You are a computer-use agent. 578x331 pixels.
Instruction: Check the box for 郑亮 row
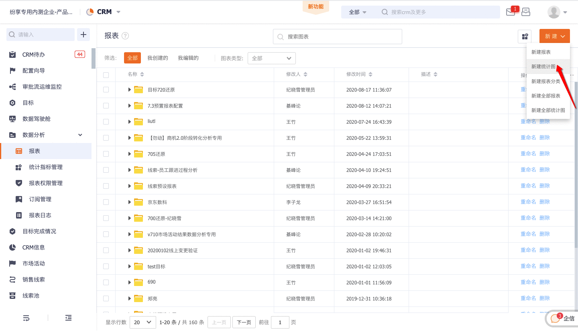106,298
